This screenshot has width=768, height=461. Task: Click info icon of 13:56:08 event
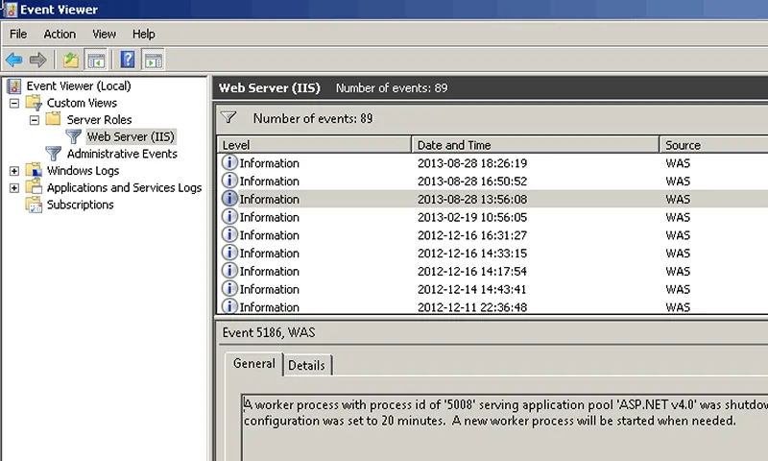(229, 199)
